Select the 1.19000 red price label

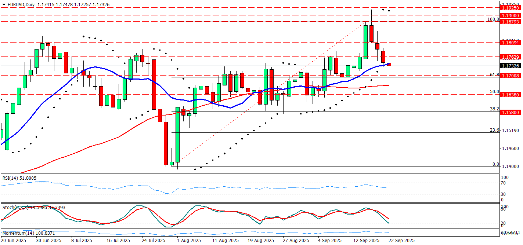(510, 15)
